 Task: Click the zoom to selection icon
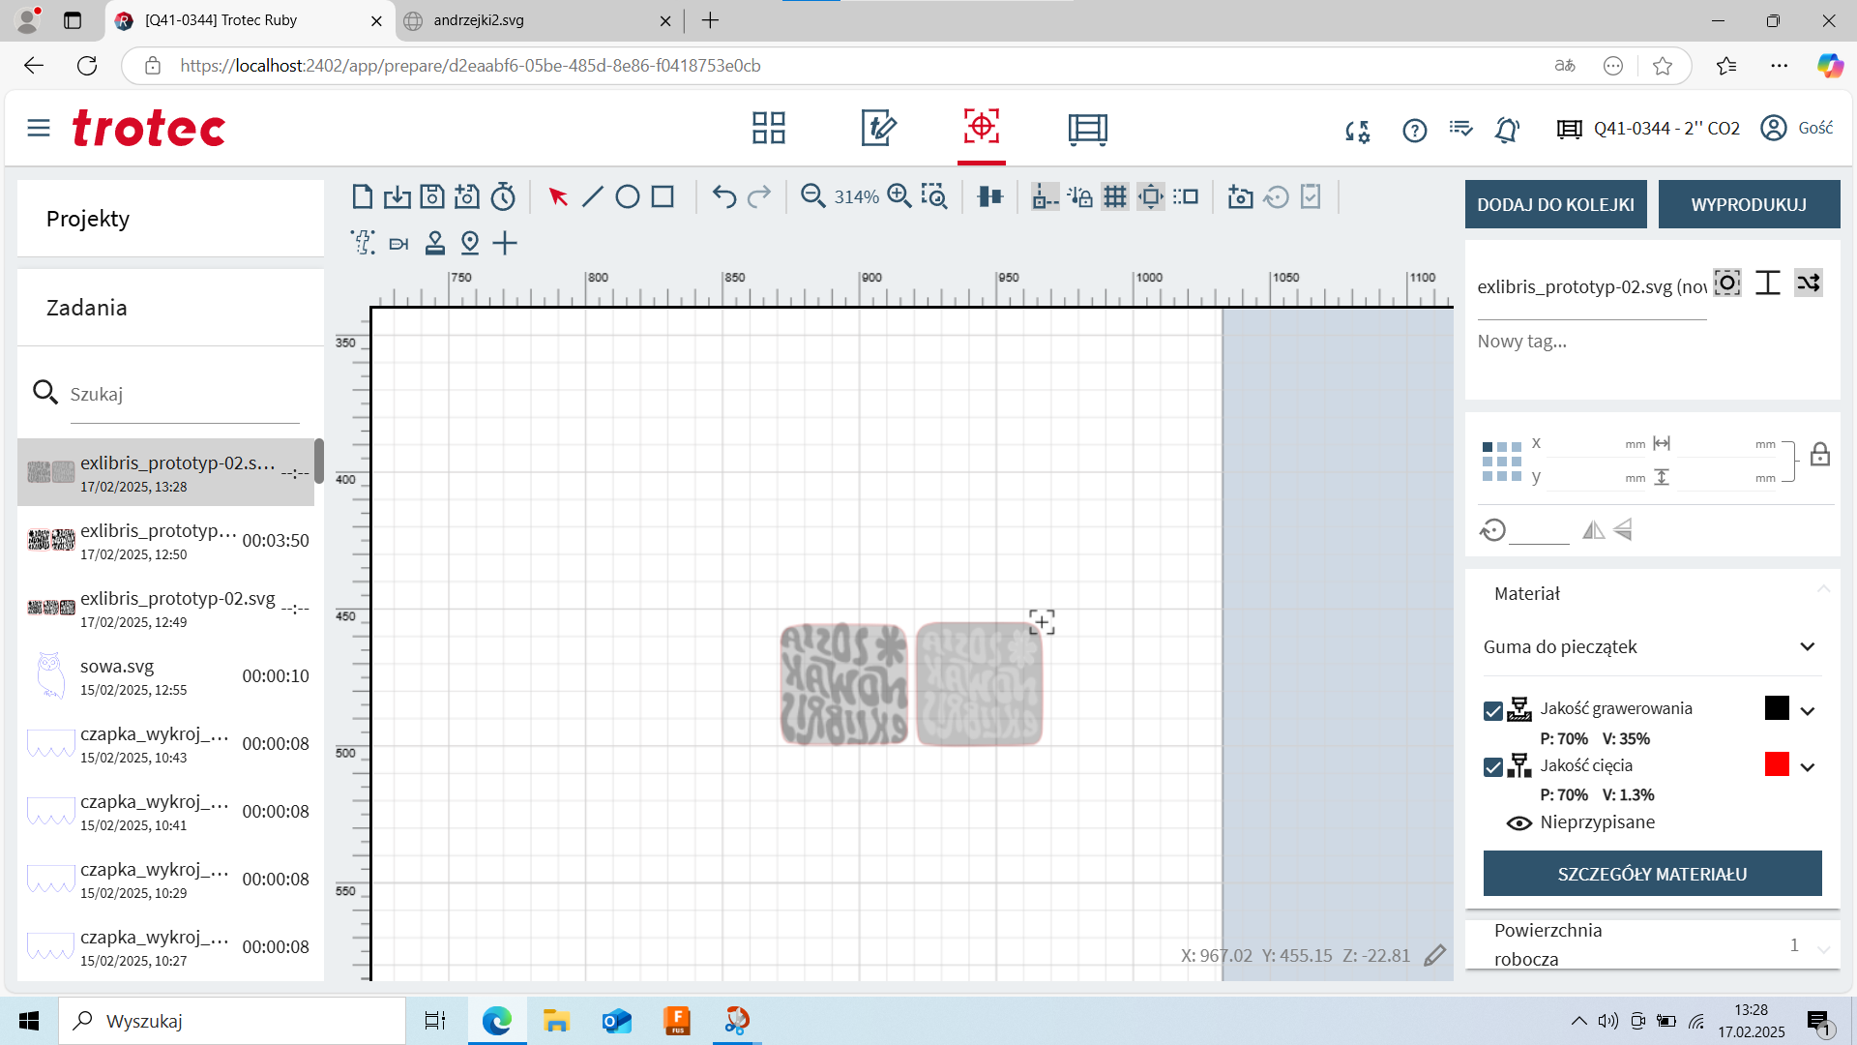[934, 196]
